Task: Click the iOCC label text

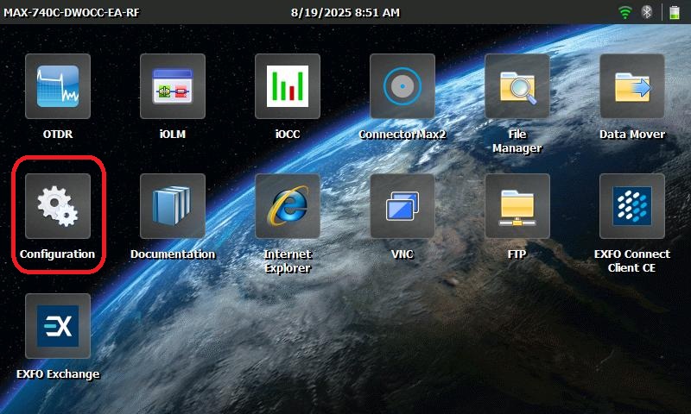Action: (288, 135)
